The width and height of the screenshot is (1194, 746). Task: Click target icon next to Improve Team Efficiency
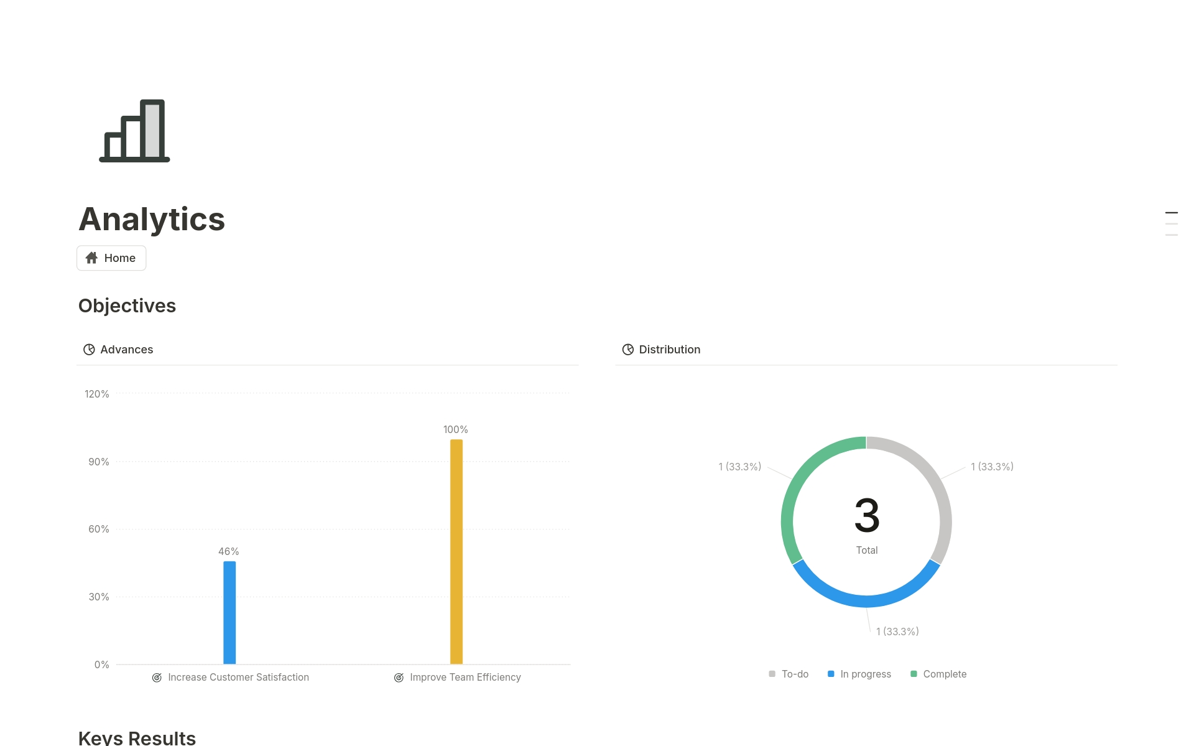pos(399,678)
